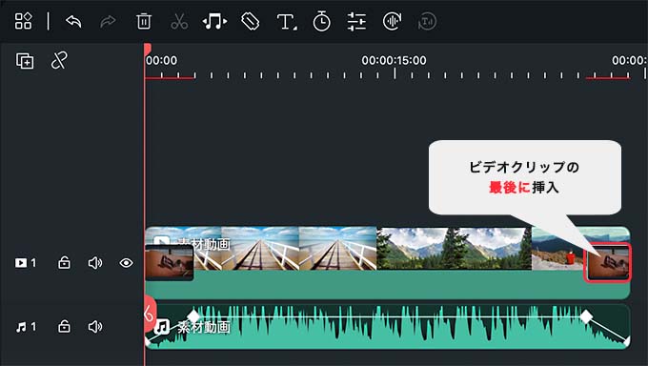Screen dimensions: 648x366
Task: Toggle the auto ripple link icon
Action: coord(59,61)
